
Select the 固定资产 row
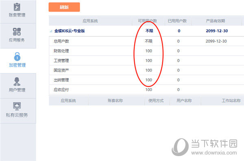pyautogui.click(x=146, y=70)
